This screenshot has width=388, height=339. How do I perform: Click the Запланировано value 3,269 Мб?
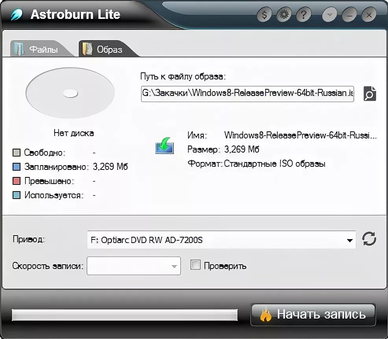pos(110,167)
